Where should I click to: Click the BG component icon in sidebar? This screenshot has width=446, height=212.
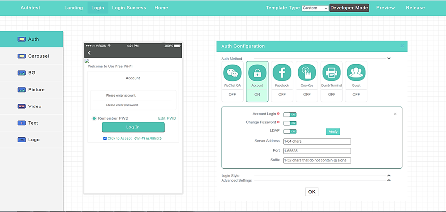pos(21,73)
